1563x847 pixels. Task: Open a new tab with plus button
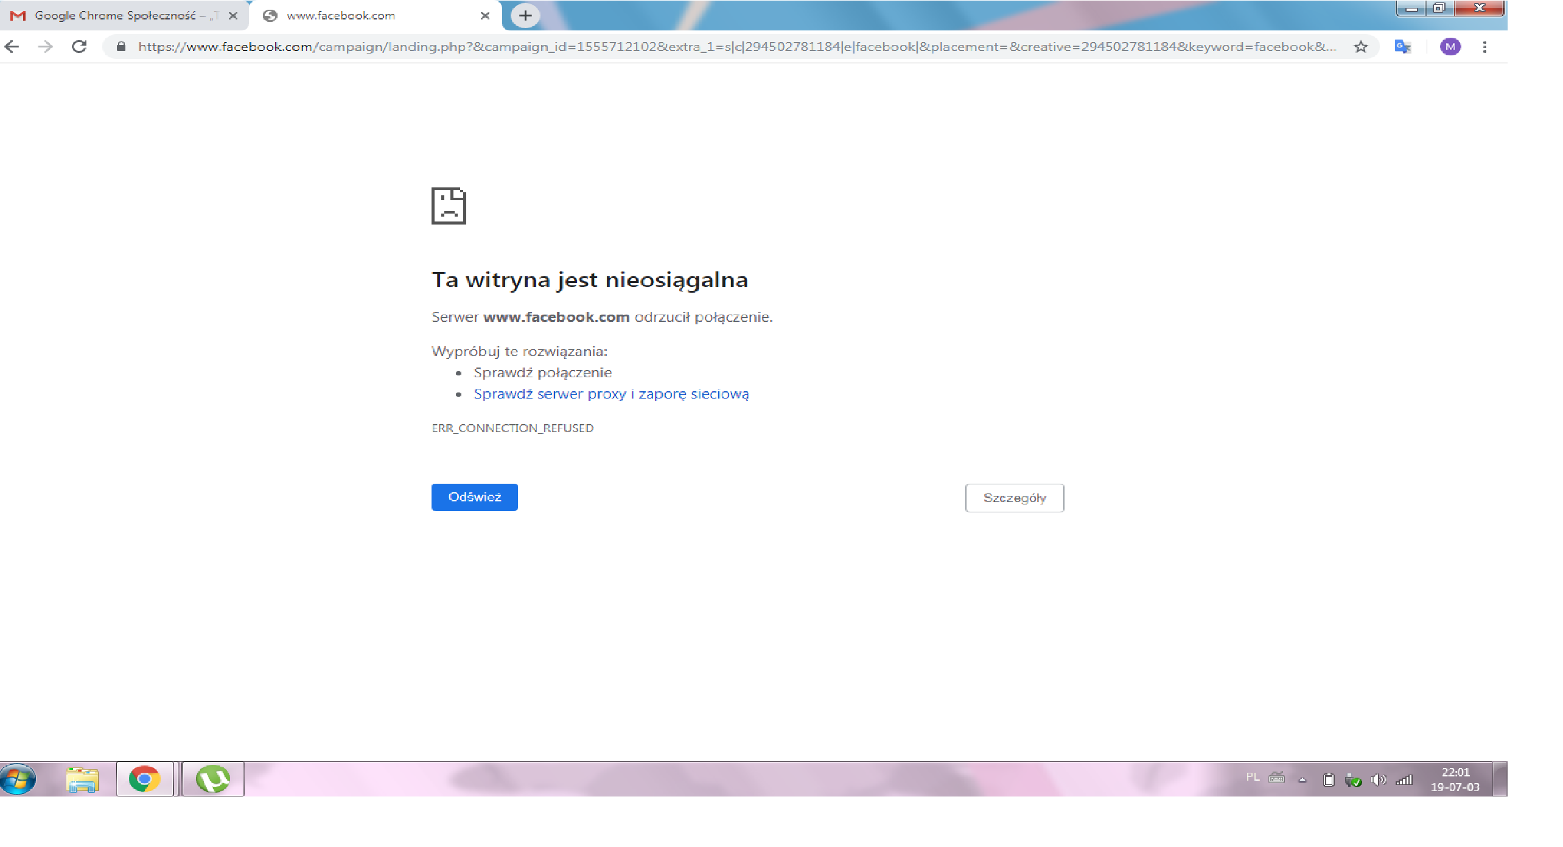tap(525, 16)
